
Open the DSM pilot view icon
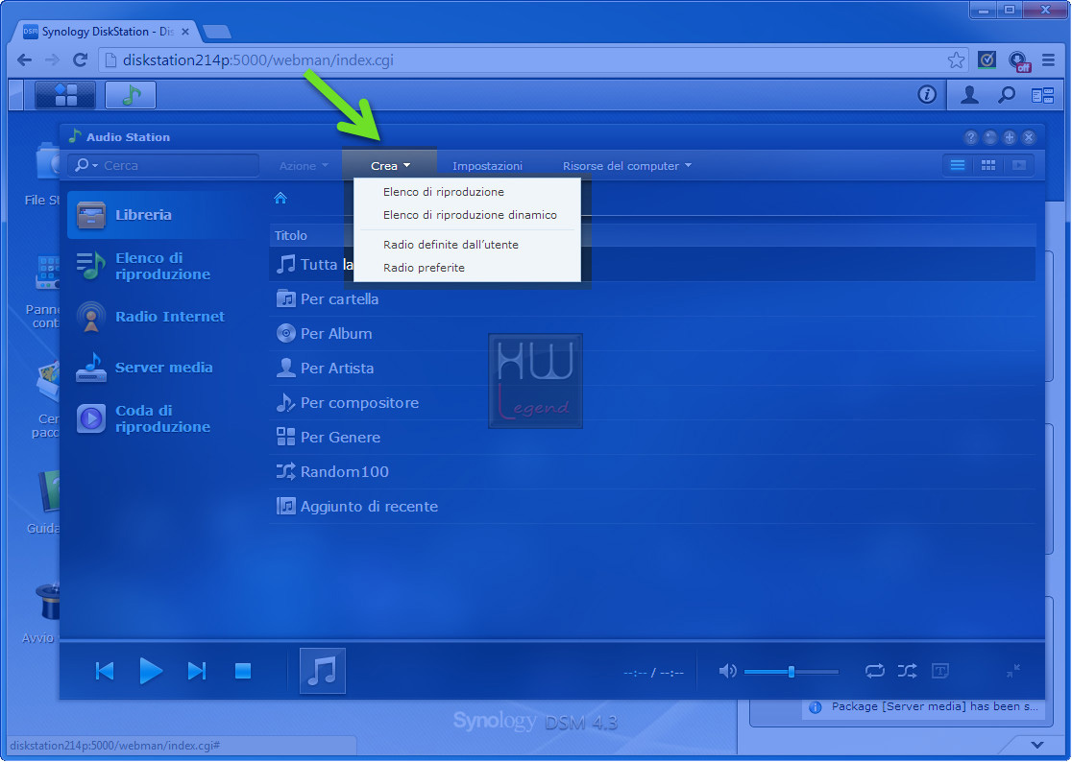(x=1042, y=95)
